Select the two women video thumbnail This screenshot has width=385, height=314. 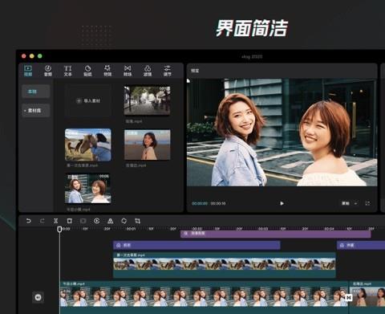coord(88,189)
